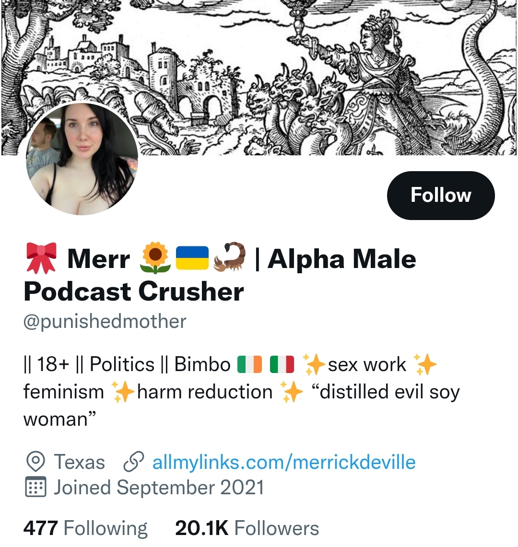Click the Irish flag emoji in bio
The height and width of the screenshot is (547, 518).
250,365
